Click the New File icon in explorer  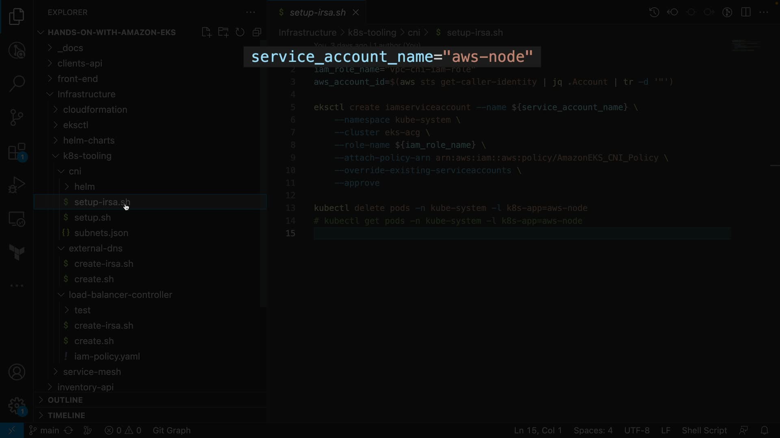click(x=206, y=32)
